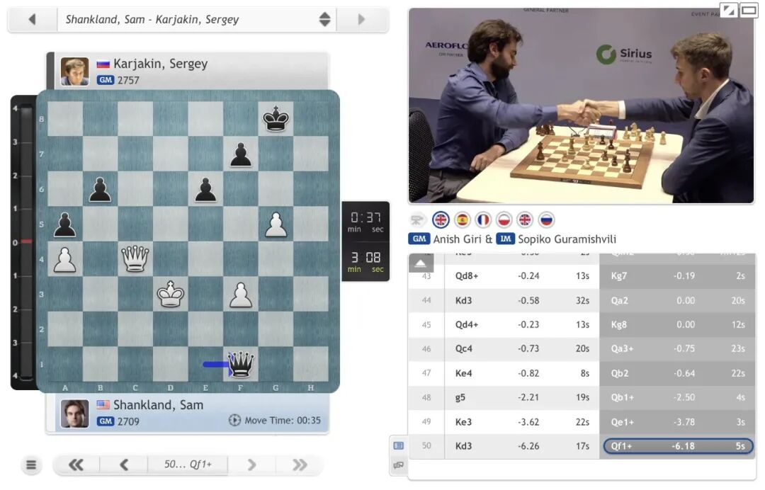Image resolution: width=765 pixels, height=490 pixels.
Task: Click the Shankland, Sam player name
Action: point(158,405)
